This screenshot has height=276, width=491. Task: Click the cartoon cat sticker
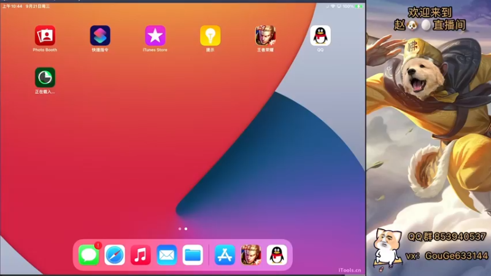click(387, 249)
